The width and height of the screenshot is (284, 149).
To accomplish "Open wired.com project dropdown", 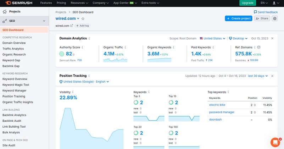I will click(67, 18).
